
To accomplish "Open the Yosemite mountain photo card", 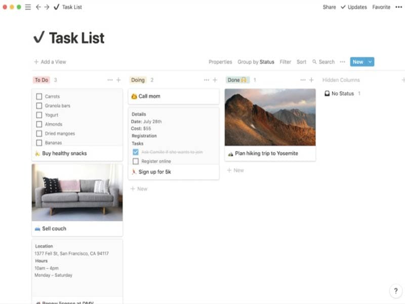I will coord(270,118).
